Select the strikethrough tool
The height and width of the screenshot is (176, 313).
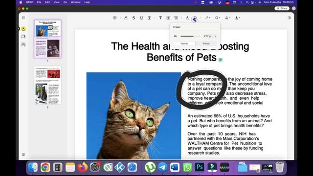click(134, 18)
